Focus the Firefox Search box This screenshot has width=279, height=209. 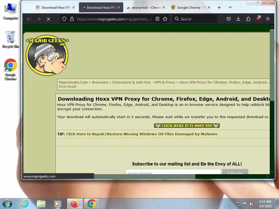tap(195, 19)
